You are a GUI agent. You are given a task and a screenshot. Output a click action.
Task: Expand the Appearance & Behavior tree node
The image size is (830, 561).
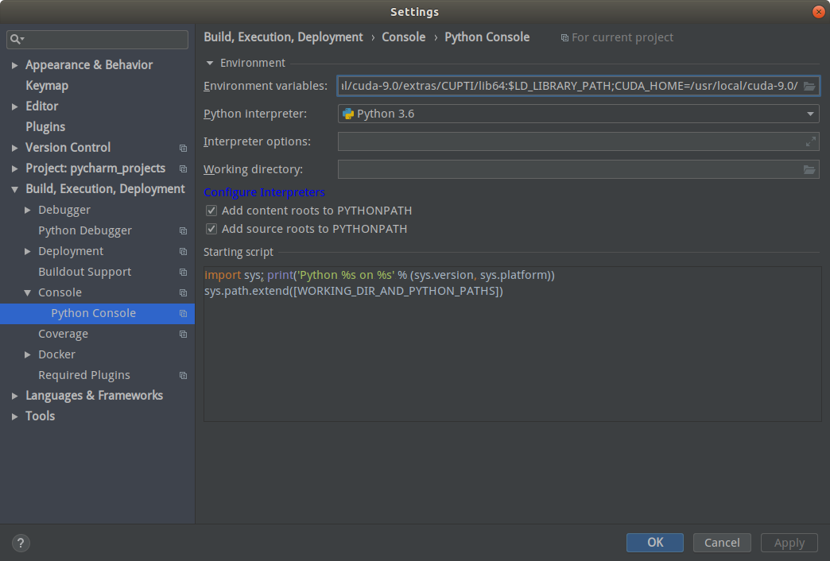[14, 65]
